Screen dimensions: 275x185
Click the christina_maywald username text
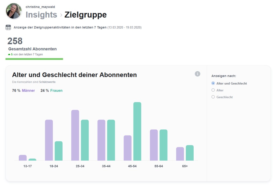click(x=40, y=7)
